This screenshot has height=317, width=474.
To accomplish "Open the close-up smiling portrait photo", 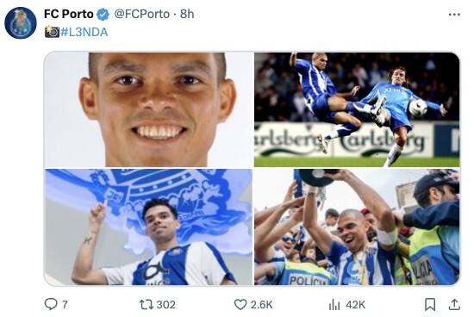I will click(148, 109).
